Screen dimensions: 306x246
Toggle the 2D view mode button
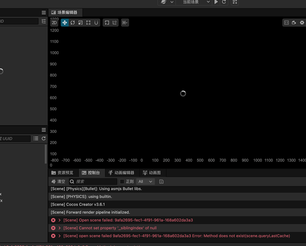54,23
